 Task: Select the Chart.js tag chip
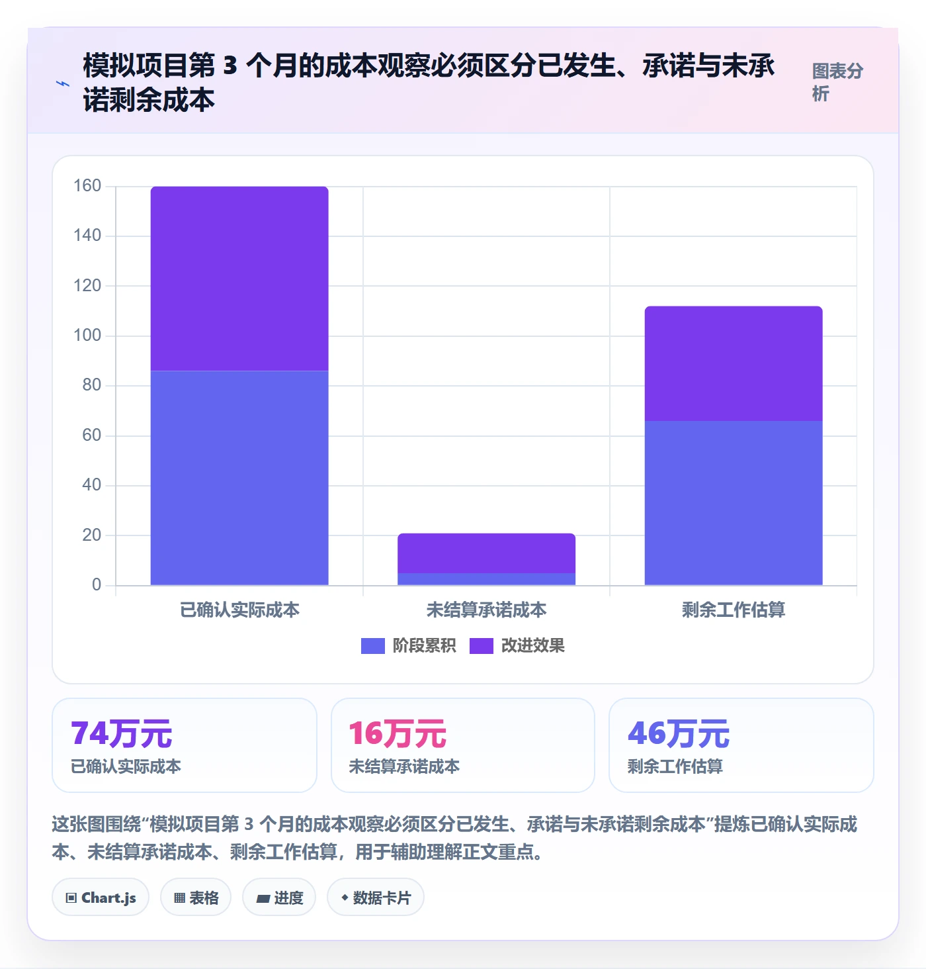pos(101,898)
